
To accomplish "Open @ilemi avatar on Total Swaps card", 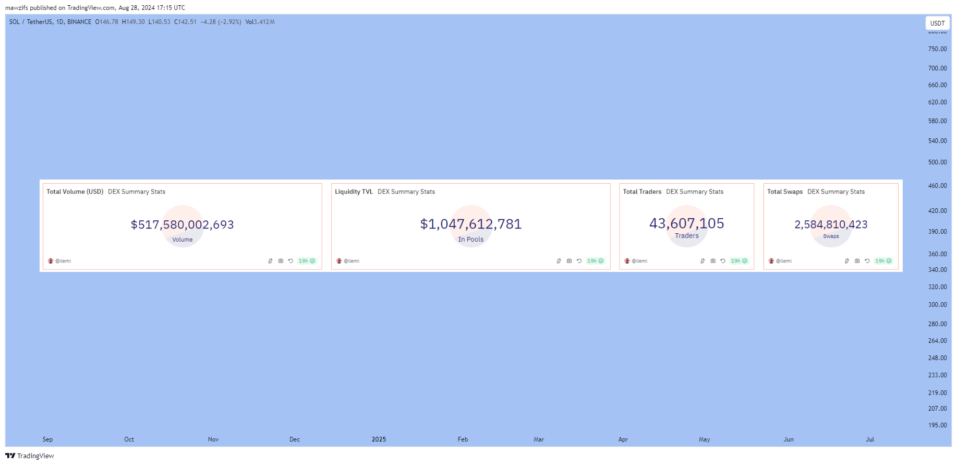I will pos(771,261).
